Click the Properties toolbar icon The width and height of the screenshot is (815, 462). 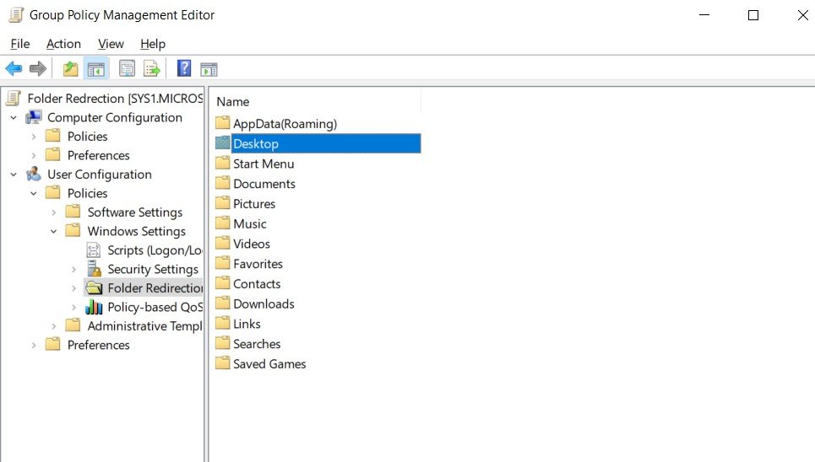(x=127, y=68)
